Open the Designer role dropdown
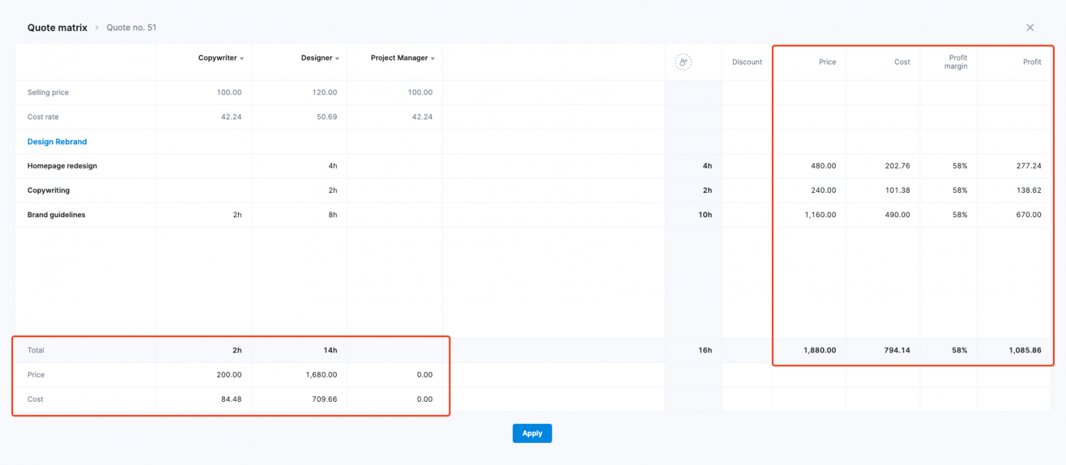This screenshot has height=465, width=1066. (337, 58)
